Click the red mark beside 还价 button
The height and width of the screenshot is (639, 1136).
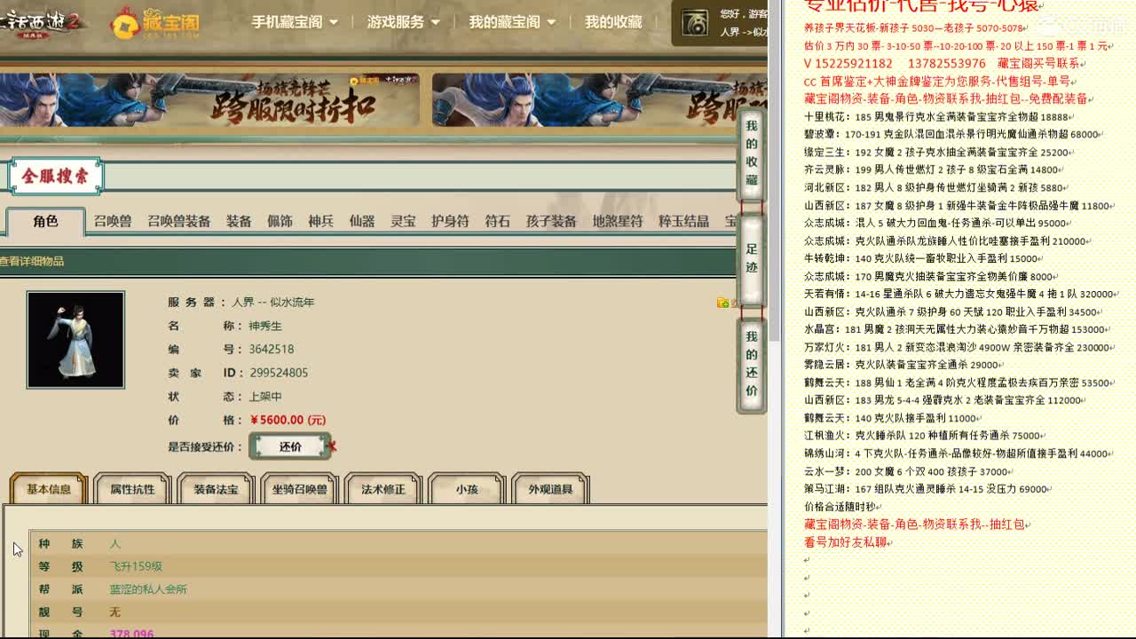pos(332,446)
